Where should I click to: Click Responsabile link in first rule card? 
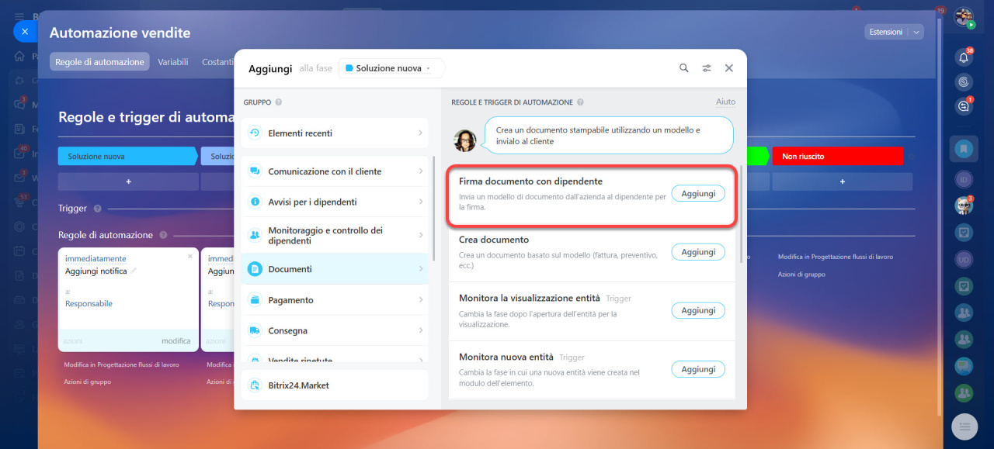coord(89,304)
